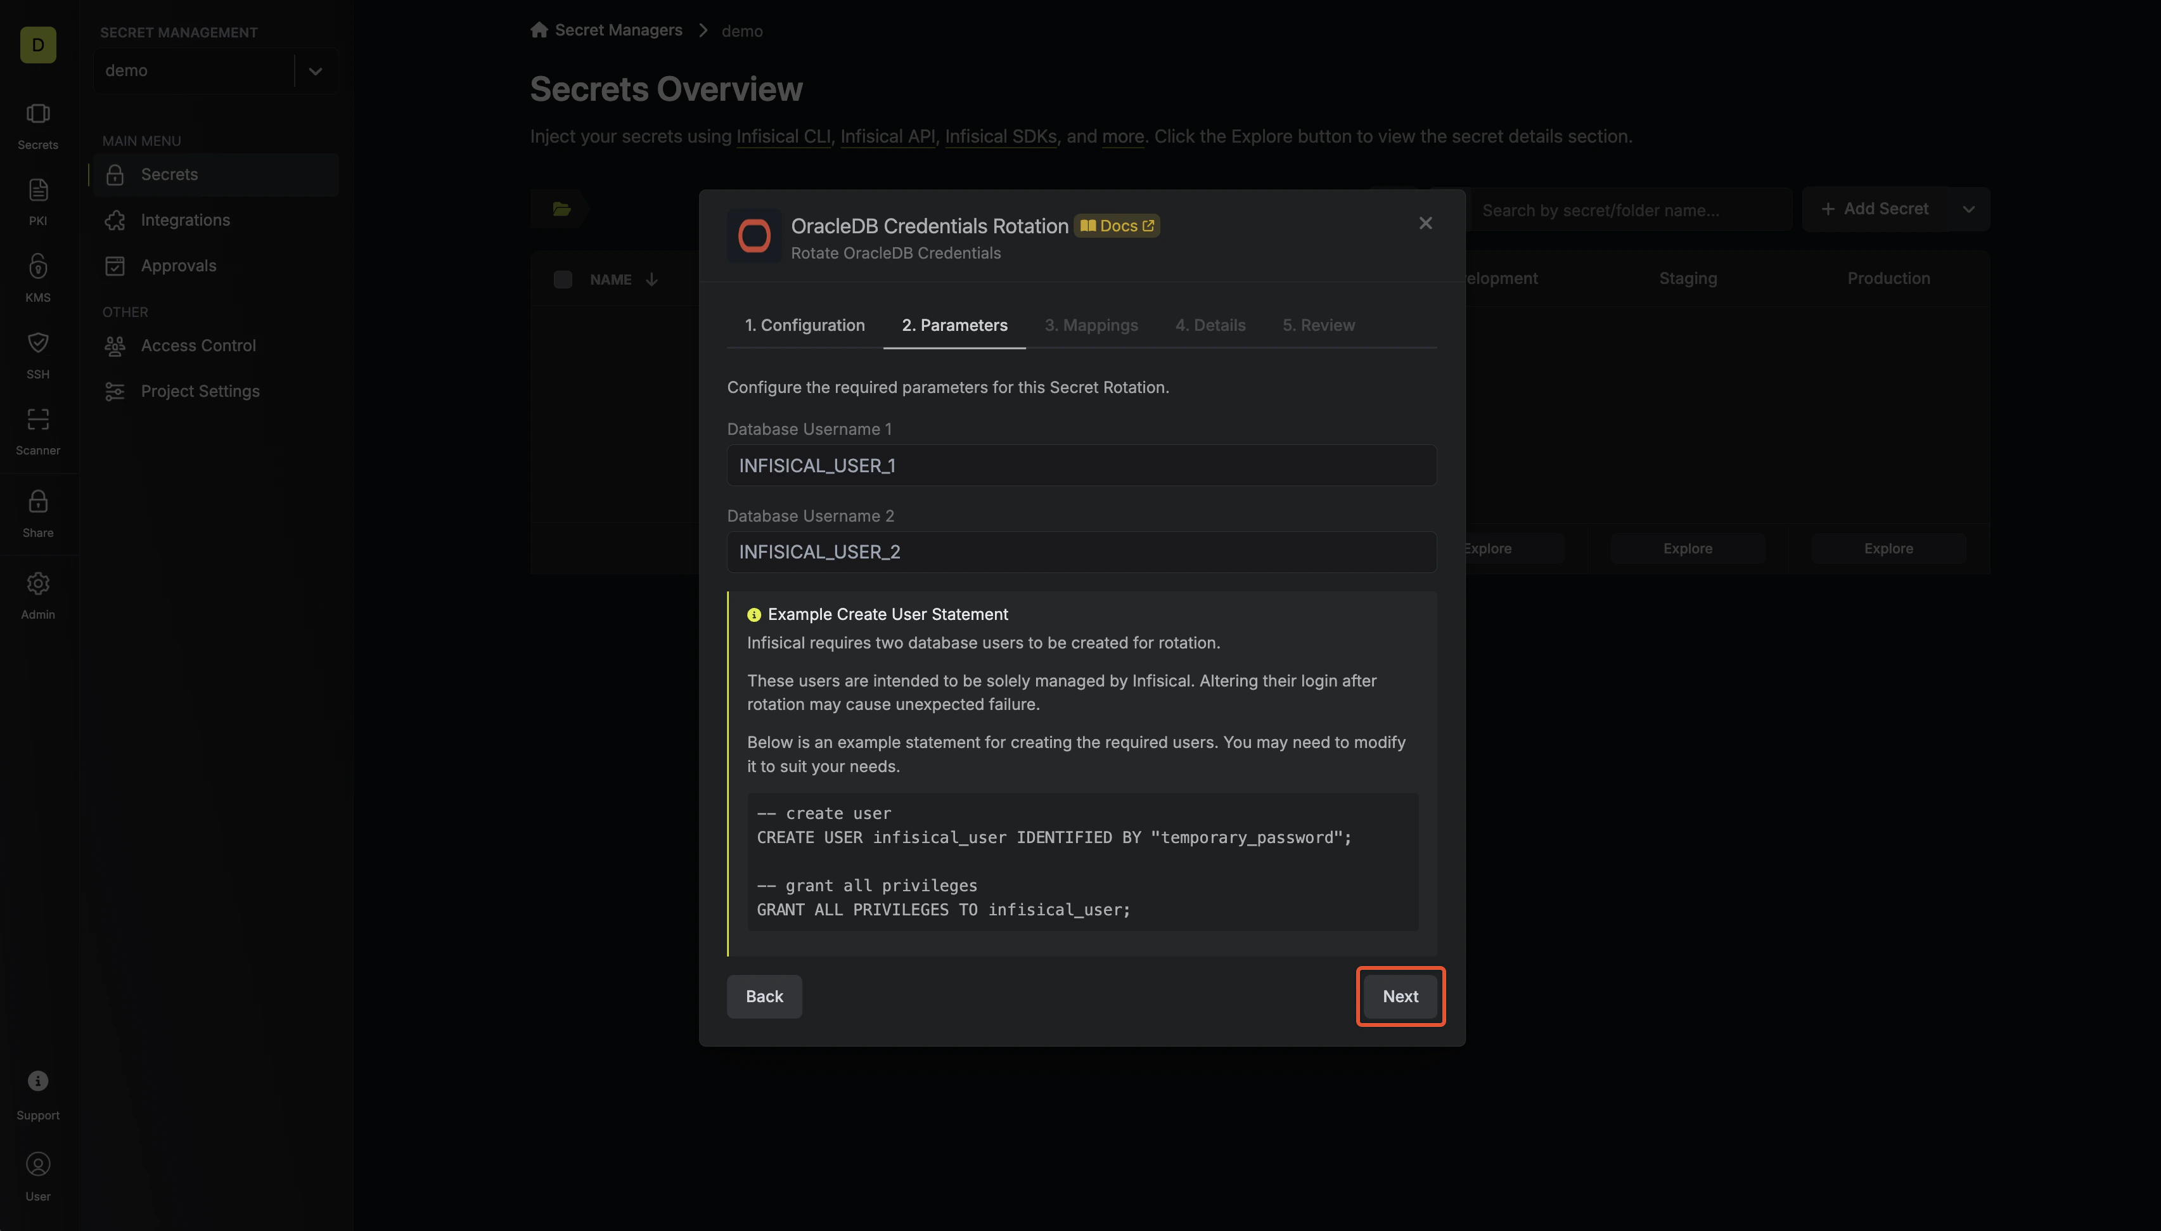Select the 3. Mappings tab
This screenshot has width=2161, height=1231.
1091,326
